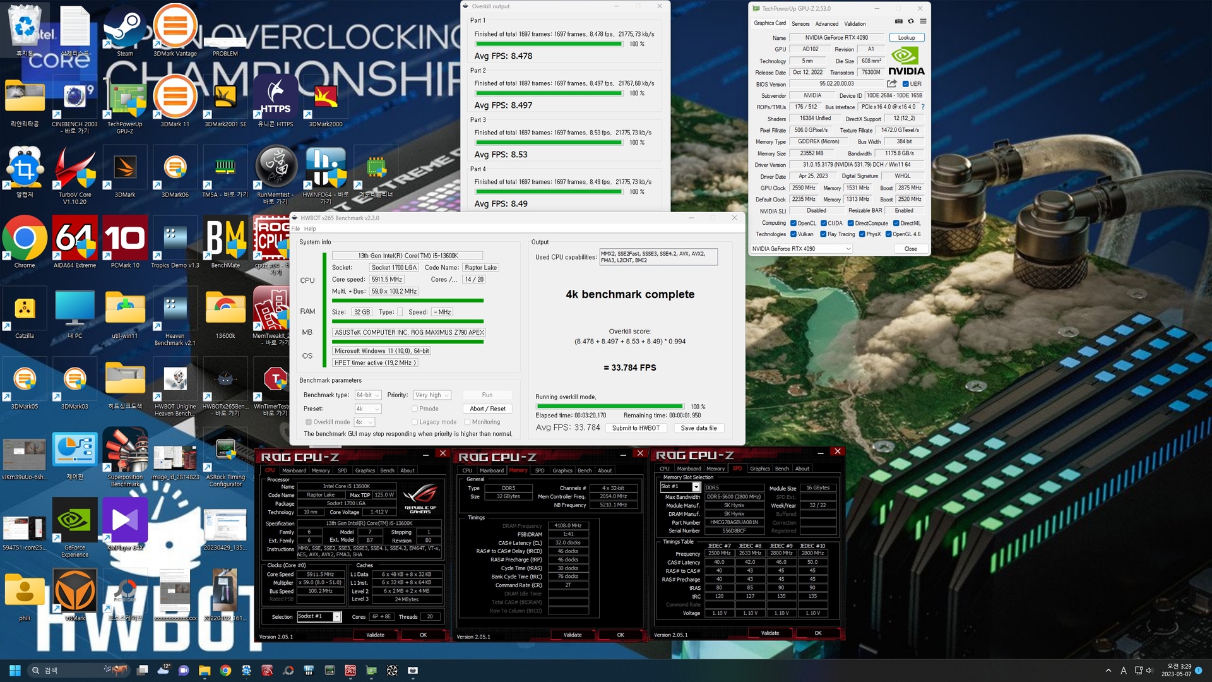Switch to Sensors tab in GPU-Z
This screenshot has width=1212, height=682.
click(800, 23)
